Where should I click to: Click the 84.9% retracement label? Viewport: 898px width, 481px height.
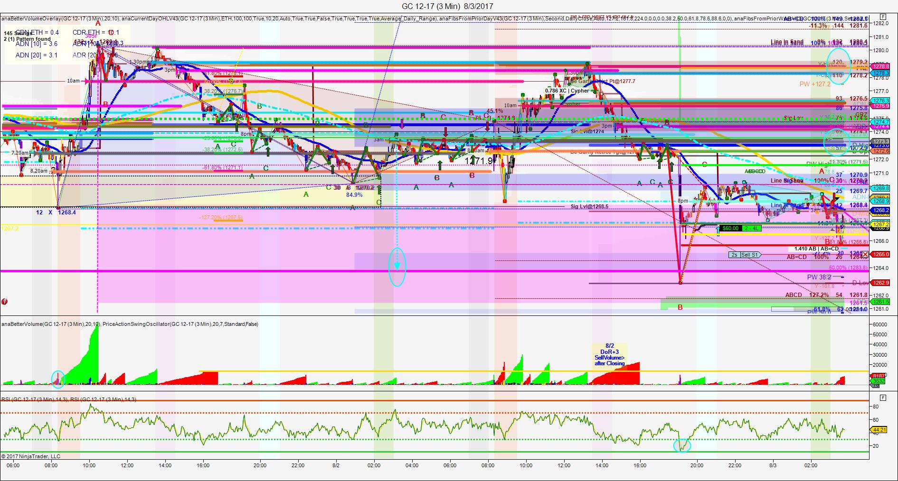(354, 194)
